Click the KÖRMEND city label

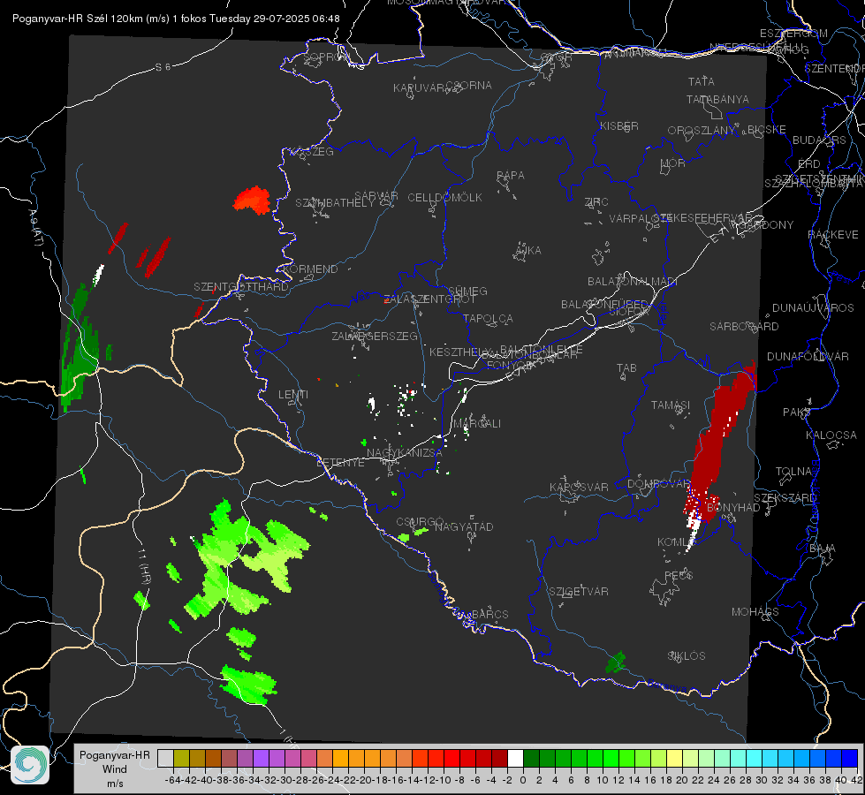pyautogui.click(x=310, y=269)
